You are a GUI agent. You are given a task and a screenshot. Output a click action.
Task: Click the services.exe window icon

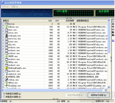(x=7, y=39)
